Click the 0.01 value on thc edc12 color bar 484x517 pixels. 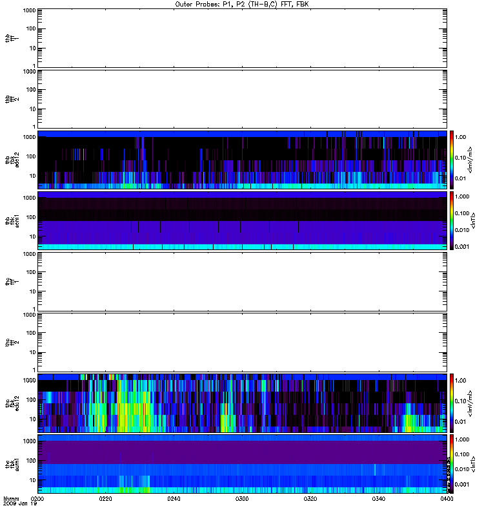coord(460,422)
